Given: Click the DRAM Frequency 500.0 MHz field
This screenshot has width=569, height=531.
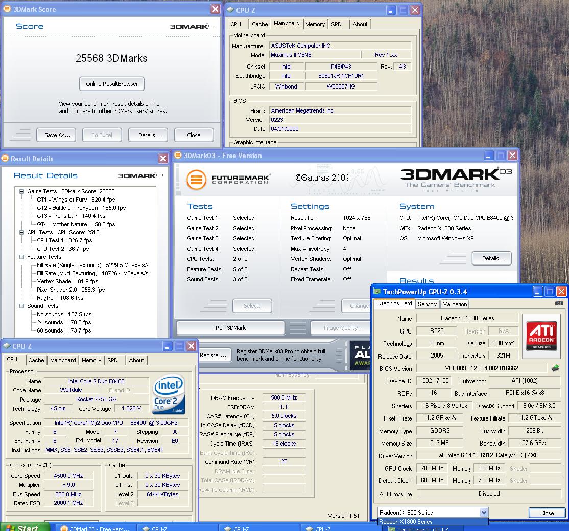Looking at the screenshot, I should pyautogui.click(x=284, y=397).
